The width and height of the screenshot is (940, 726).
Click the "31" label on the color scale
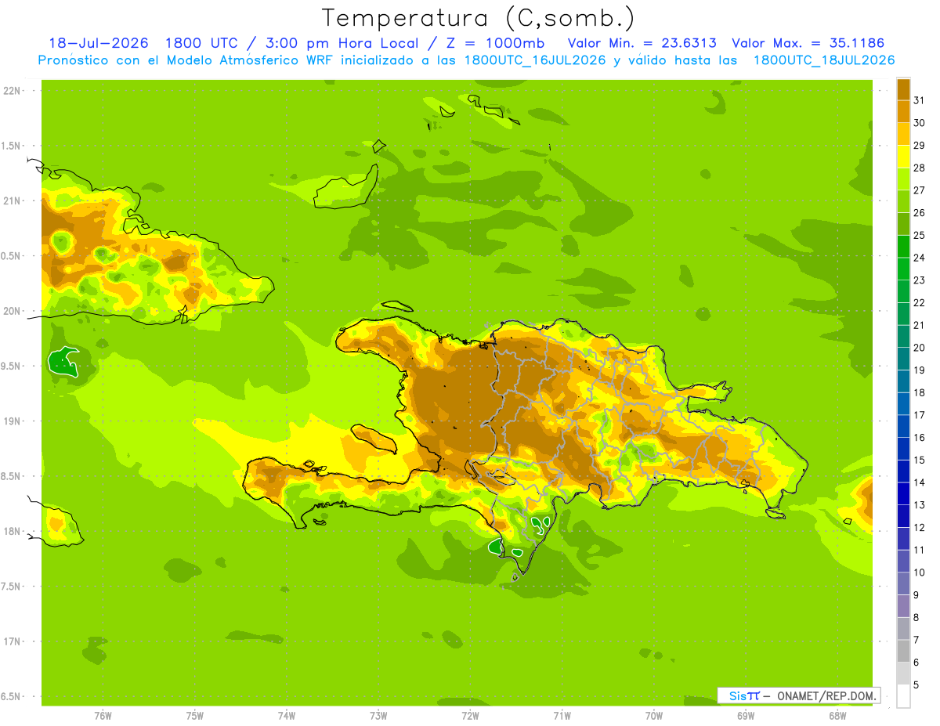[919, 99]
